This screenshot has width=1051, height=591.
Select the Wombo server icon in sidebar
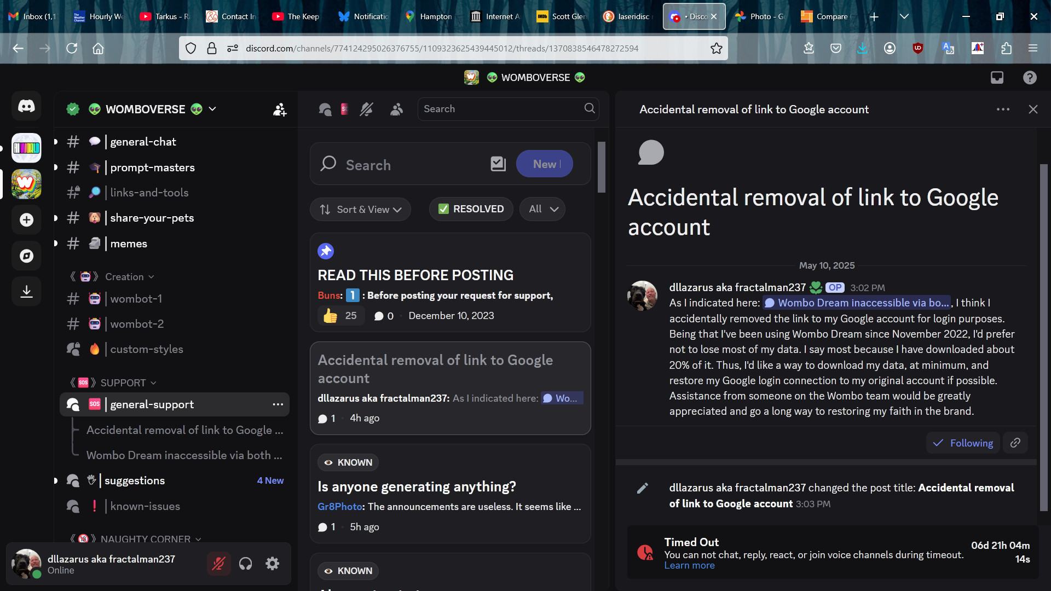click(26, 184)
